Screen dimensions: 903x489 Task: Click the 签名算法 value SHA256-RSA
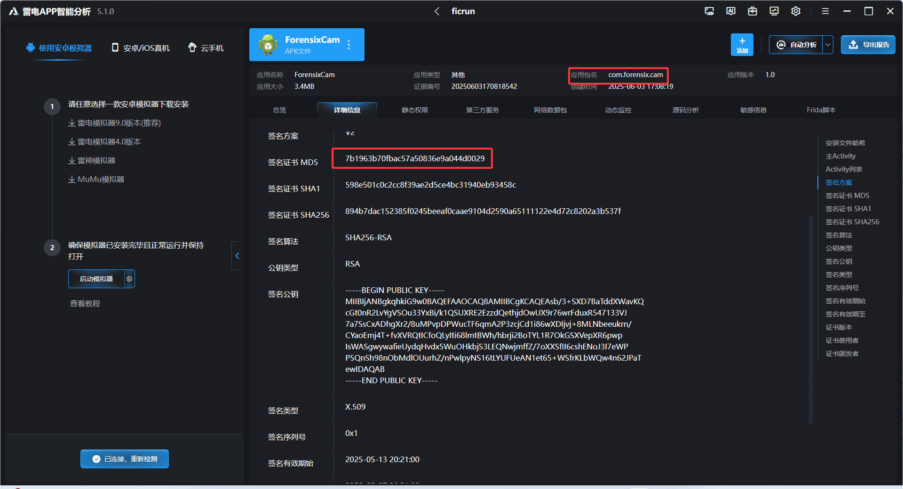pyautogui.click(x=368, y=237)
